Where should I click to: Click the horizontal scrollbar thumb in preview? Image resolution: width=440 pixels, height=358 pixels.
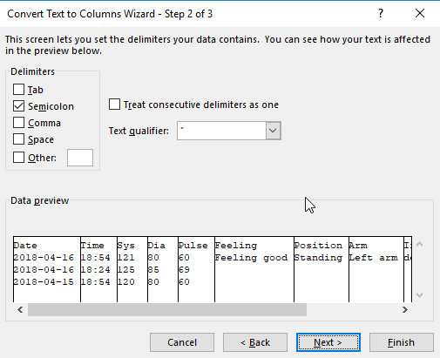click(167, 310)
